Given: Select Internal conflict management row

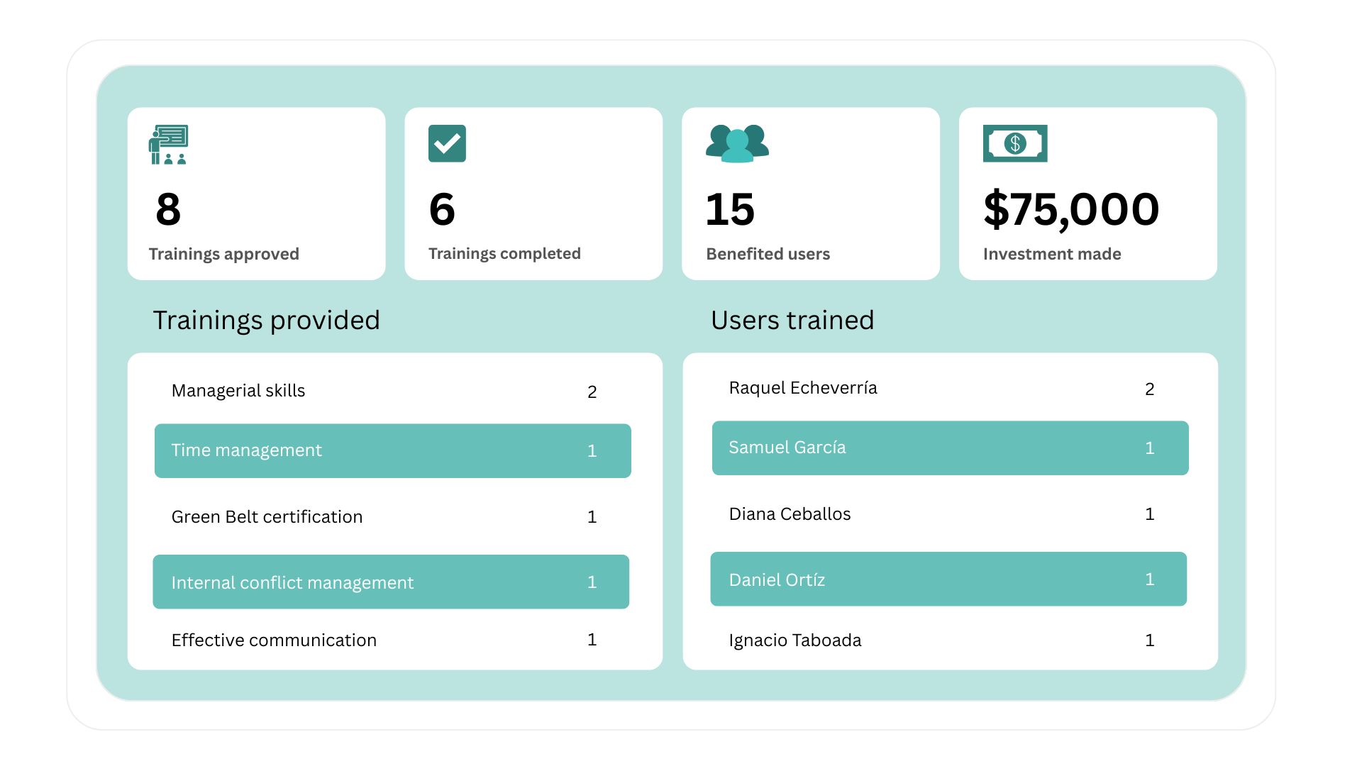Looking at the screenshot, I should [391, 582].
